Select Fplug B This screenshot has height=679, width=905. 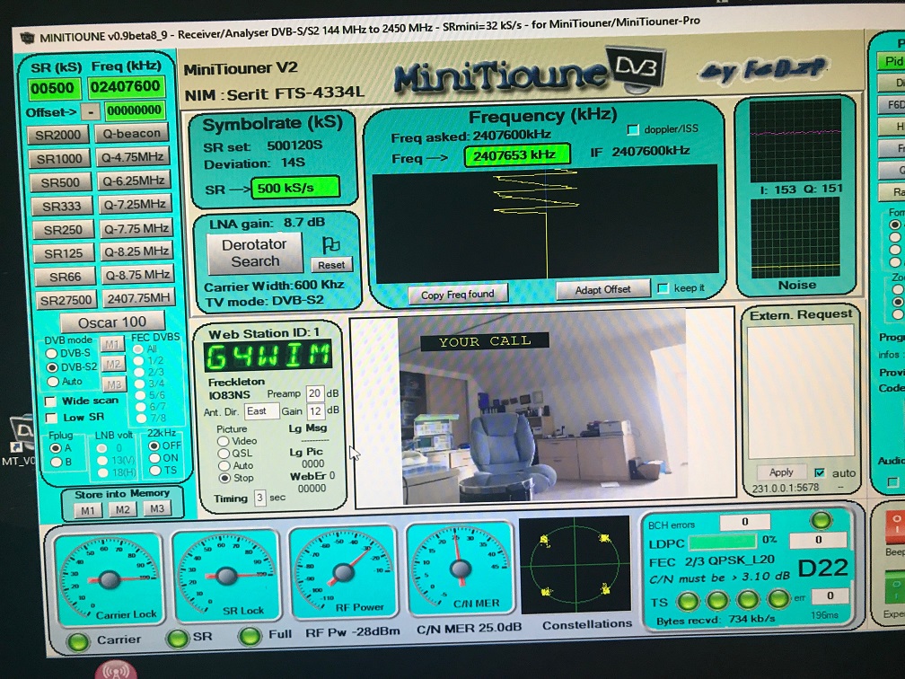[x=56, y=462]
